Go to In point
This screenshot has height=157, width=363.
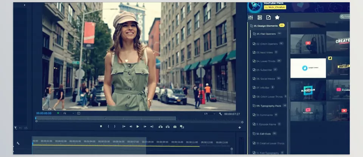pyautogui.click(x=124, y=127)
